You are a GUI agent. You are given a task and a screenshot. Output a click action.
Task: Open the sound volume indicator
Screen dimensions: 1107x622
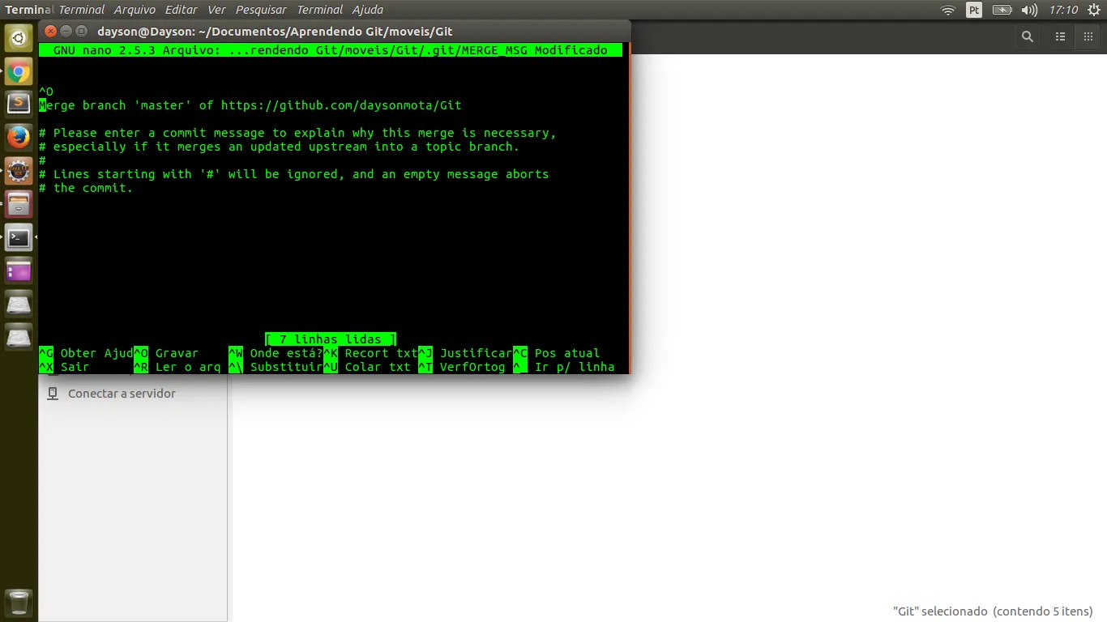point(1029,10)
